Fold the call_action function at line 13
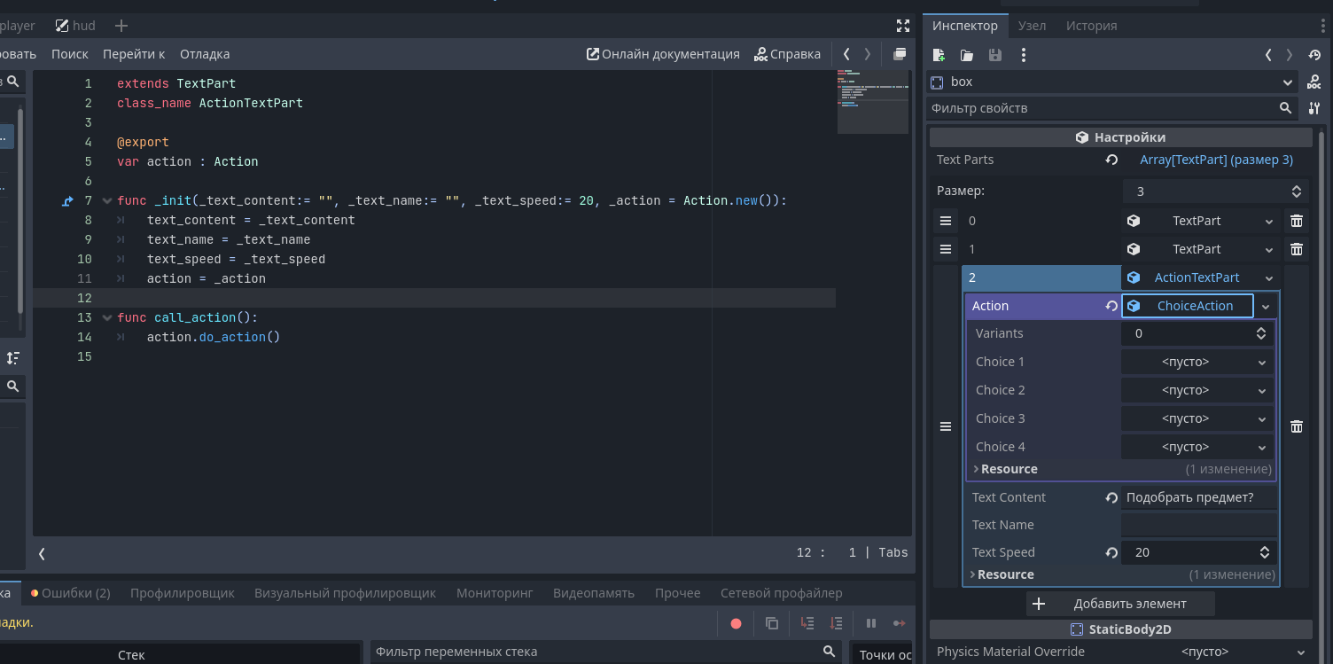 point(107,318)
